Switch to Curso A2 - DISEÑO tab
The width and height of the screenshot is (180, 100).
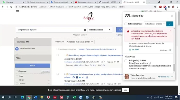[x=110, y=2]
